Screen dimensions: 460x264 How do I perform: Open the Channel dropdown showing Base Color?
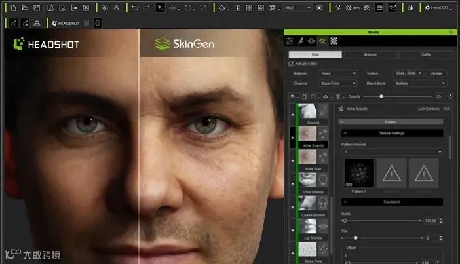coord(337,83)
